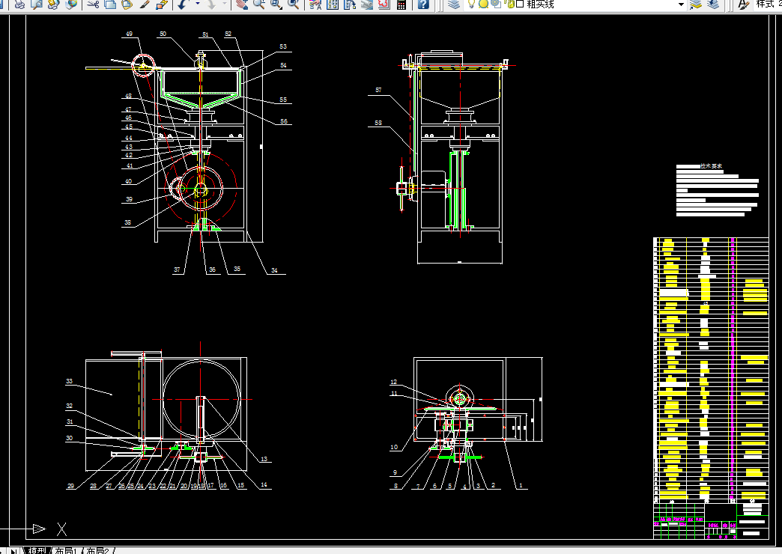Click part label 1 in the bottom-right view
The image size is (782, 554).
click(521, 485)
